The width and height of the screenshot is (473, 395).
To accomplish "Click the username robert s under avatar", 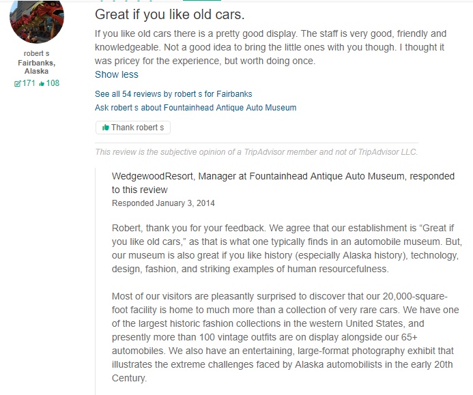I will click(36, 53).
